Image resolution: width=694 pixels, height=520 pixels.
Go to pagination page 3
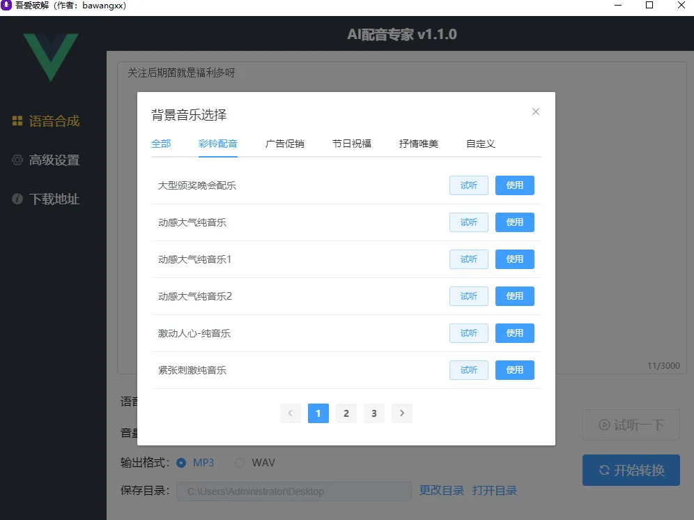pos(374,413)
